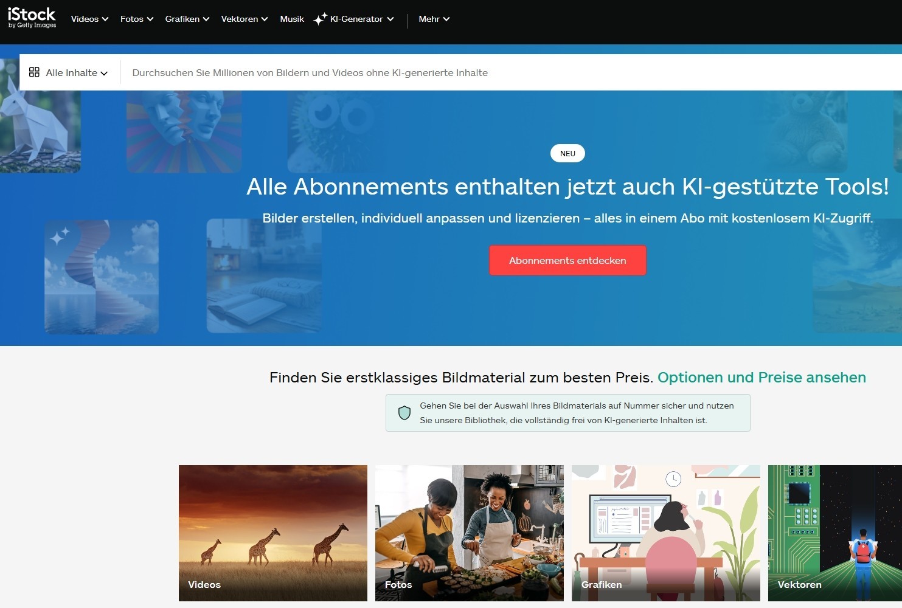The width and height of the screenshot is (902, 608).
Task: Click the NEU badge above the headline
Action: coord(567,153)
